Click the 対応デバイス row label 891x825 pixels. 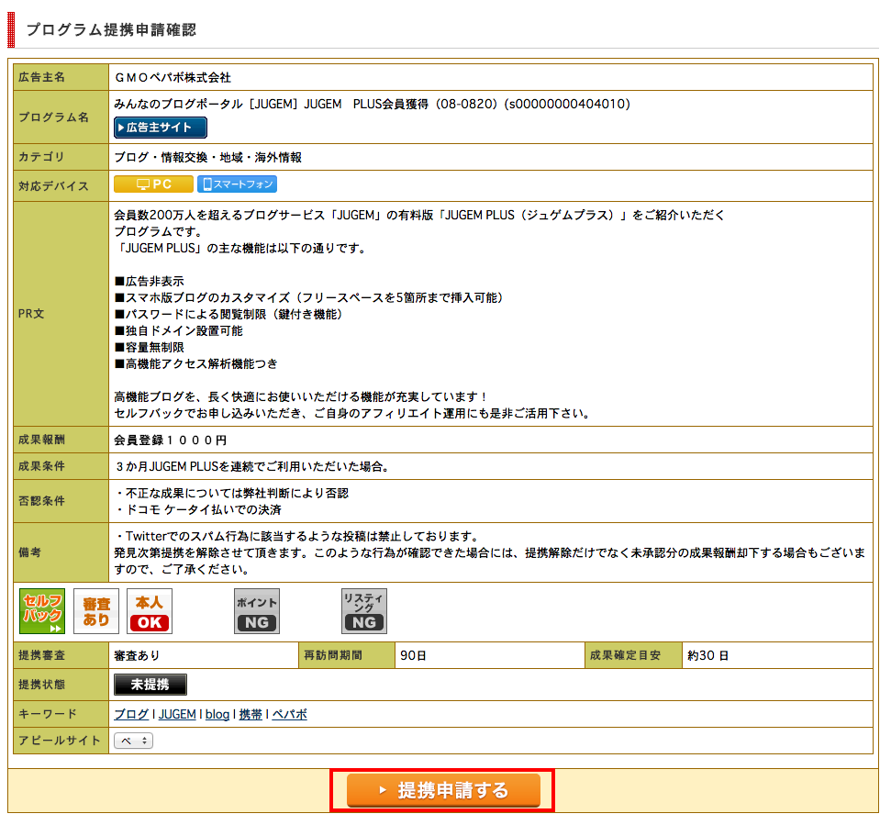(53, 186)
